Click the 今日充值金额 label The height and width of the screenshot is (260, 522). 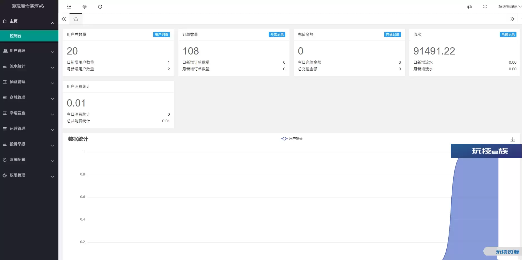pyautogui.click(x=310, y=62)
